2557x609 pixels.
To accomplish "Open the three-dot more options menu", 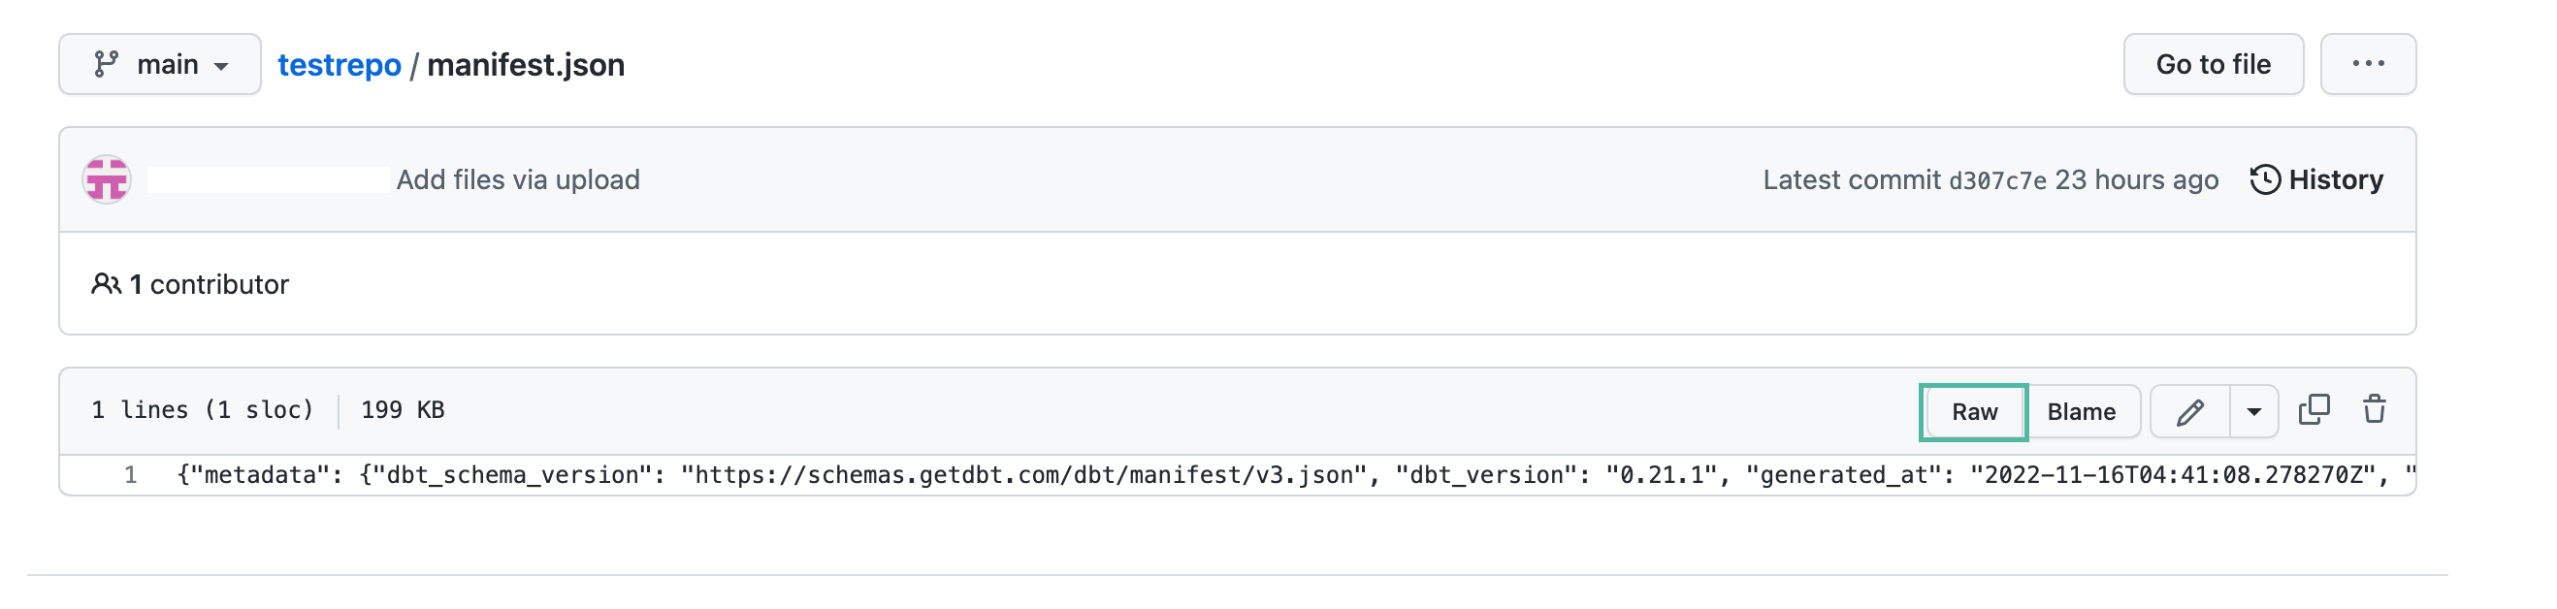I will 2368,64.
